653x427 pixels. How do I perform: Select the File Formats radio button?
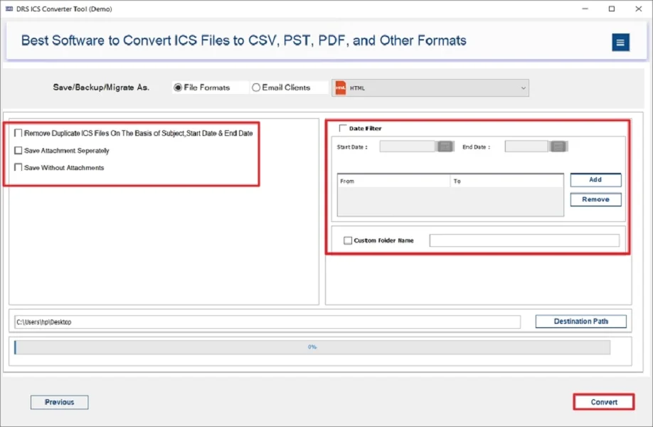pos(178,88)
